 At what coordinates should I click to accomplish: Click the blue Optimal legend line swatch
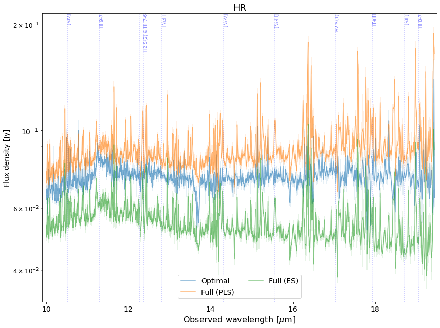pos(188,280)
